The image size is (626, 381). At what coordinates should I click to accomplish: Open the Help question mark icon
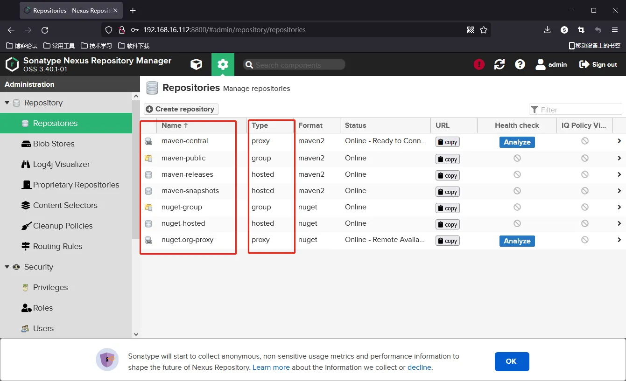520,64
